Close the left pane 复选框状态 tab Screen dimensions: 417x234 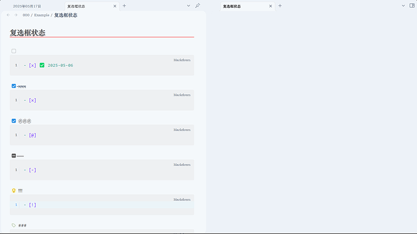115,6
